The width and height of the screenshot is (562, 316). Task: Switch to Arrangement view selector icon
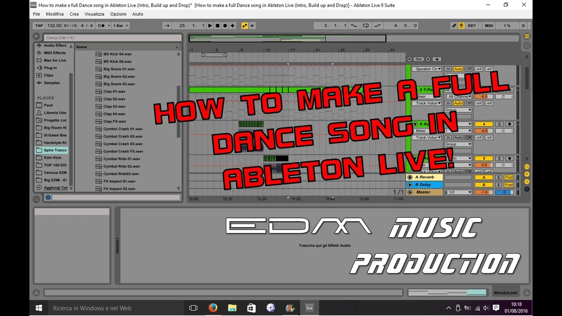point(527,36)
